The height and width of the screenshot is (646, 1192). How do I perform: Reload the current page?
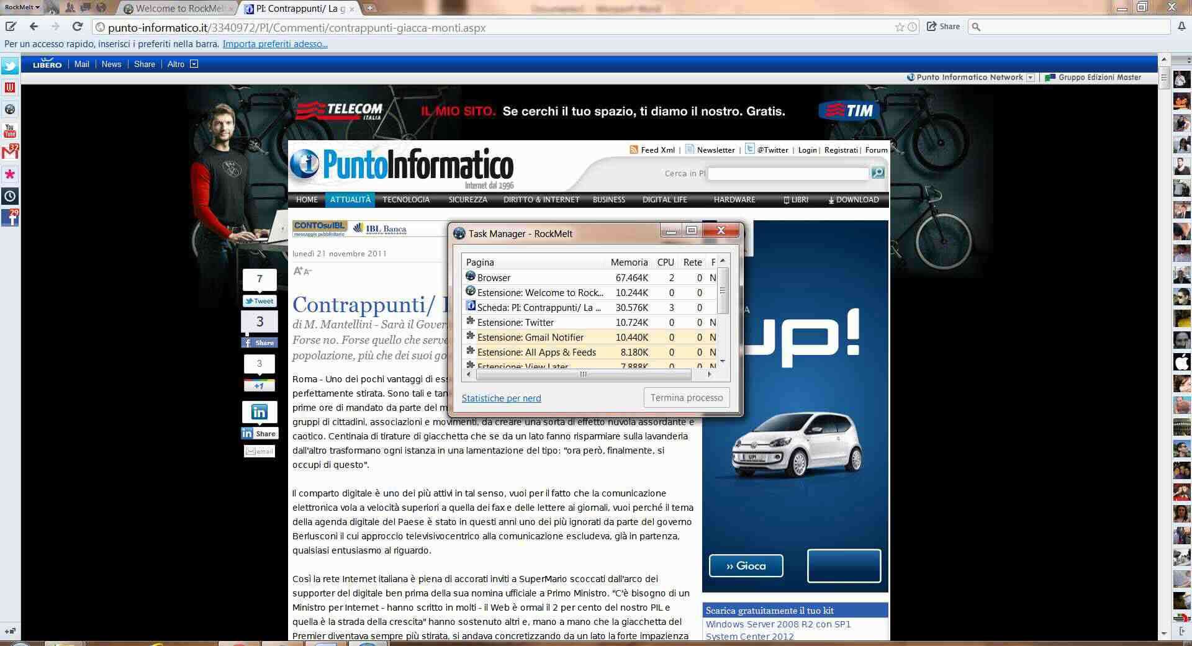click(78, 27)
